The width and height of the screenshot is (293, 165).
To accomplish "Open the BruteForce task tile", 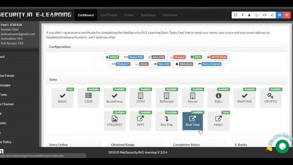I will pyautogui.click(x=114, y=98).
